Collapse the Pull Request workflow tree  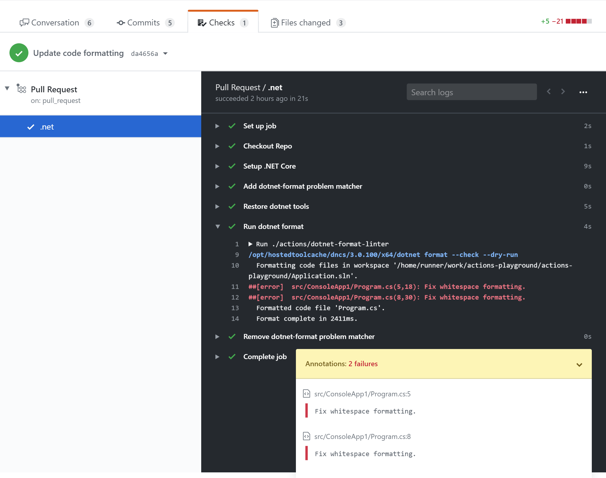[x=7, y=89]
